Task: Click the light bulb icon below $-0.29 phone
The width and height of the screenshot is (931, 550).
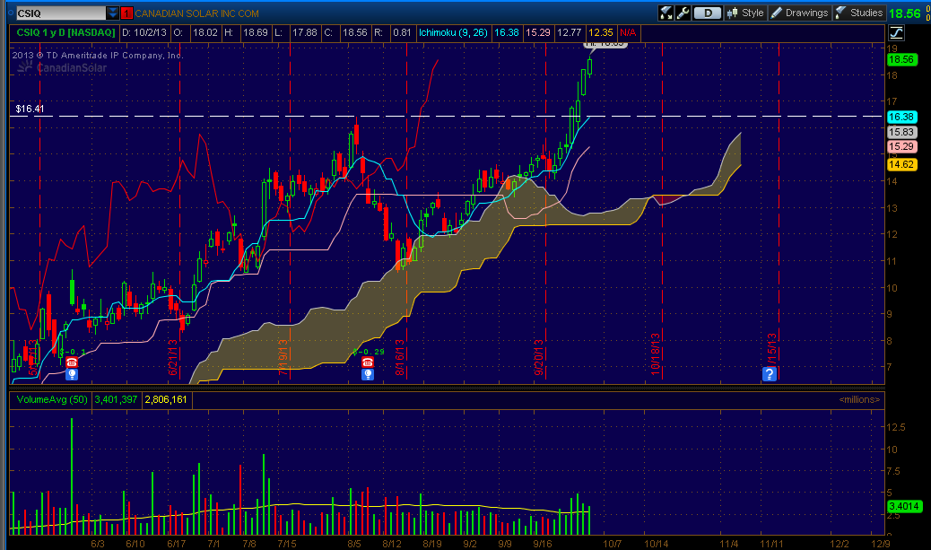Action: pos(368,374)
